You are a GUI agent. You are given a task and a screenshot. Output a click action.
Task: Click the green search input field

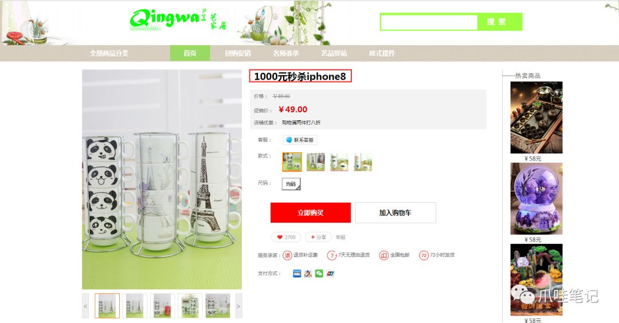tap(429, 22)
